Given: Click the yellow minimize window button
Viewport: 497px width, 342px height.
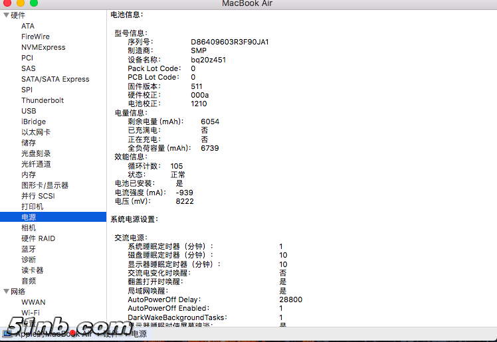Looking at the screenshot, I should click(x=21, y=4).
